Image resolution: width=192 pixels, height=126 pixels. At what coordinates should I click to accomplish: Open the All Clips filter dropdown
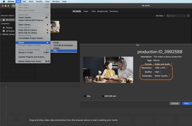point(160,16)
